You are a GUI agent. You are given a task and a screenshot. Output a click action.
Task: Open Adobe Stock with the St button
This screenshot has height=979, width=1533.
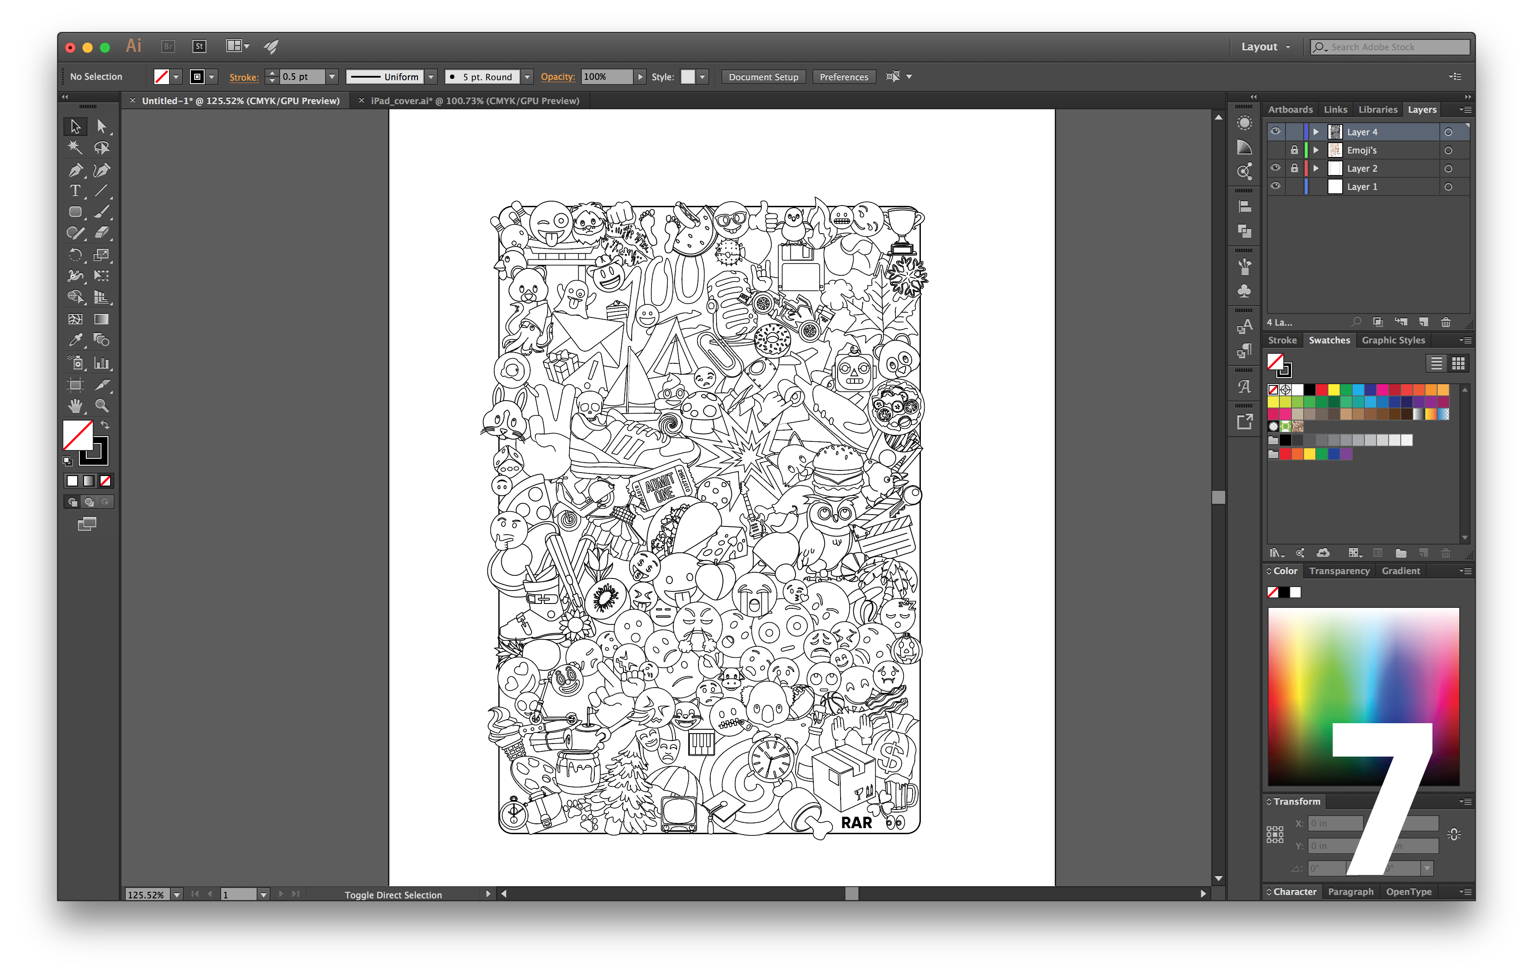tap(199, 46)
